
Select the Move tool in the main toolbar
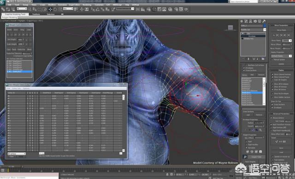(x=50, y=9)
